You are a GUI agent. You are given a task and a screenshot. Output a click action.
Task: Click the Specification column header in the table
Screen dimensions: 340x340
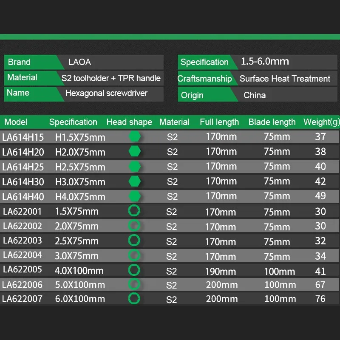tap(73, 122)
